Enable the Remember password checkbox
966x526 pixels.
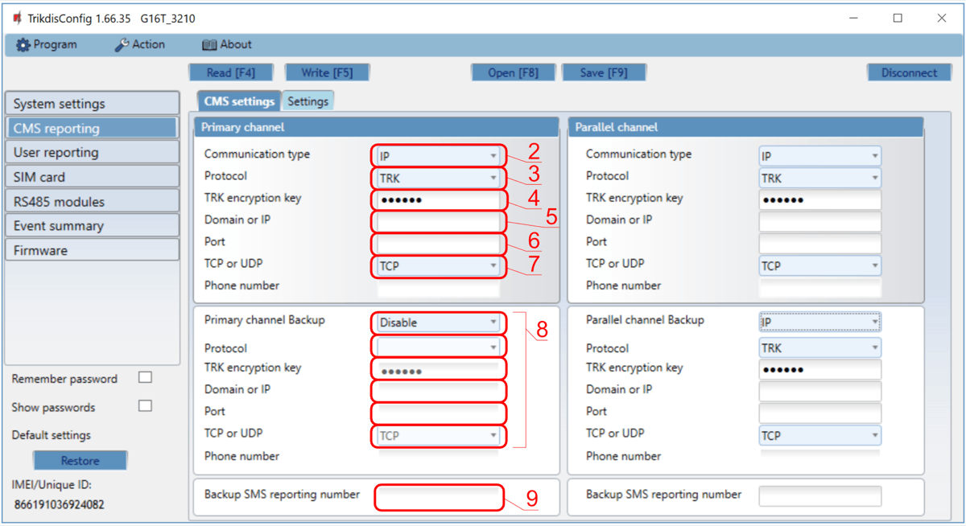(x=145, y=377)
